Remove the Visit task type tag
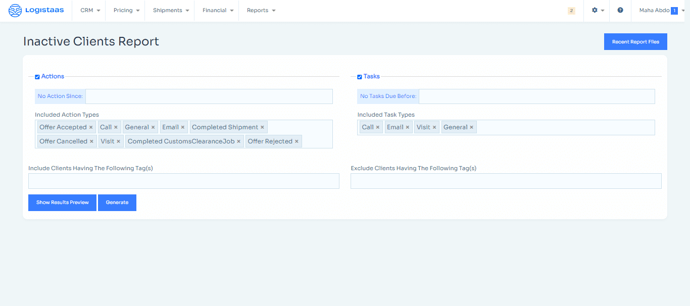690x306 pixels. [x=434, y=127]
